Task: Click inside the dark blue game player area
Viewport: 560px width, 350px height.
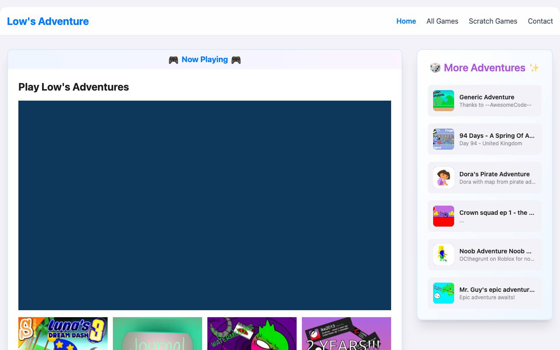Action: pos(205,205)
